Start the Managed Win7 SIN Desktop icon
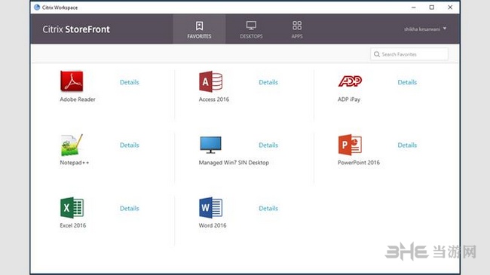This screenshot has height=275, width=490. (x=210, y=145)
